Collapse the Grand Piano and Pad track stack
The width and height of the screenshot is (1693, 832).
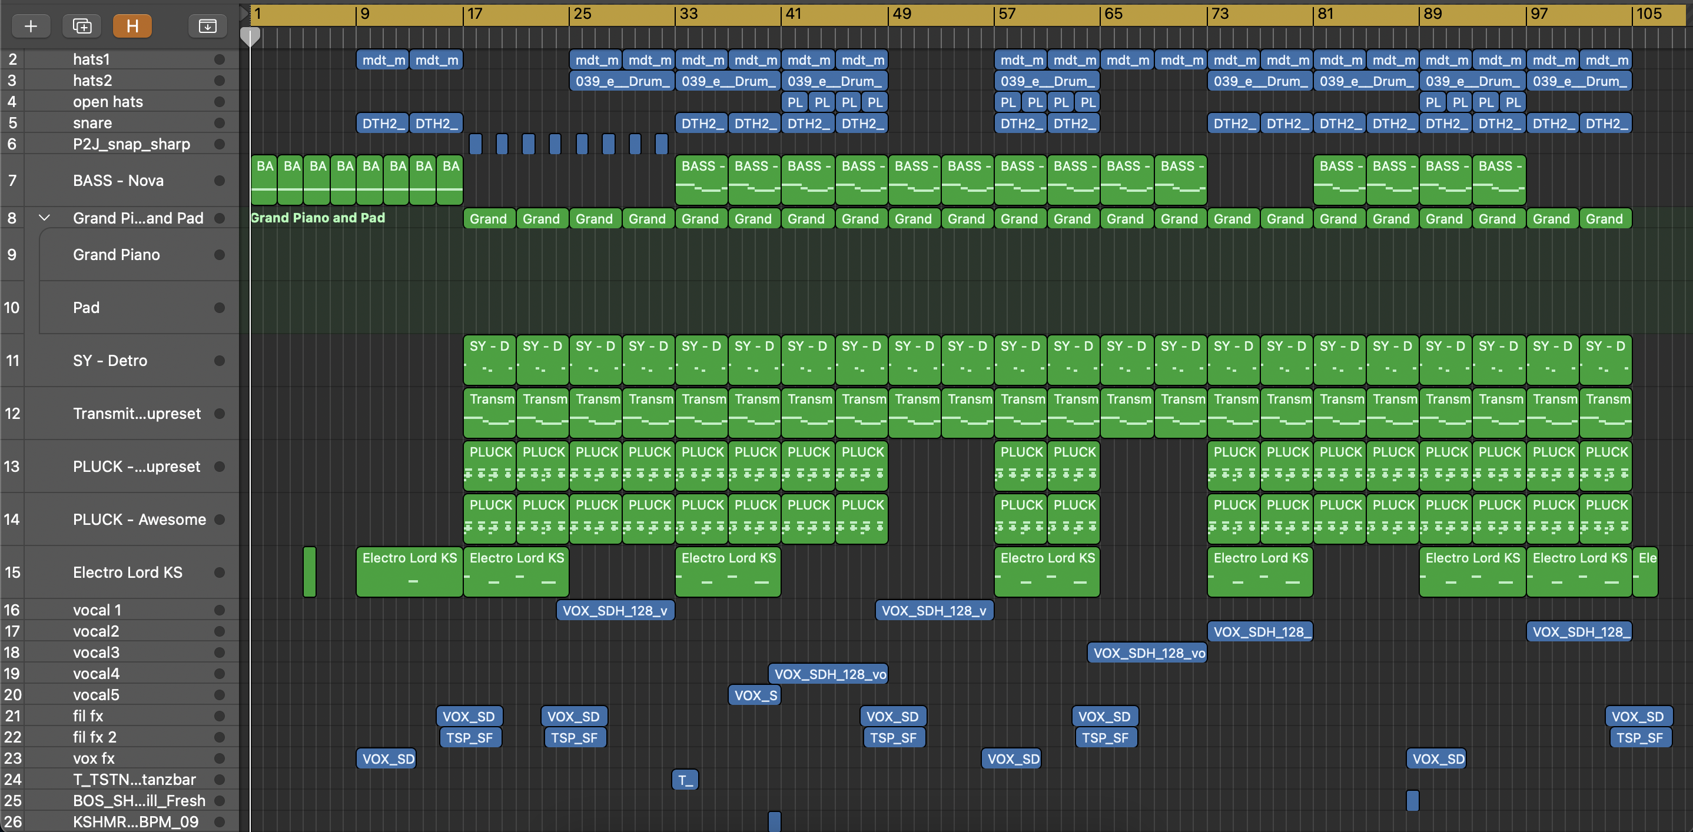click(44, 218)
